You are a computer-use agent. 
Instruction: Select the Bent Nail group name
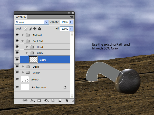tap(38, 41)
